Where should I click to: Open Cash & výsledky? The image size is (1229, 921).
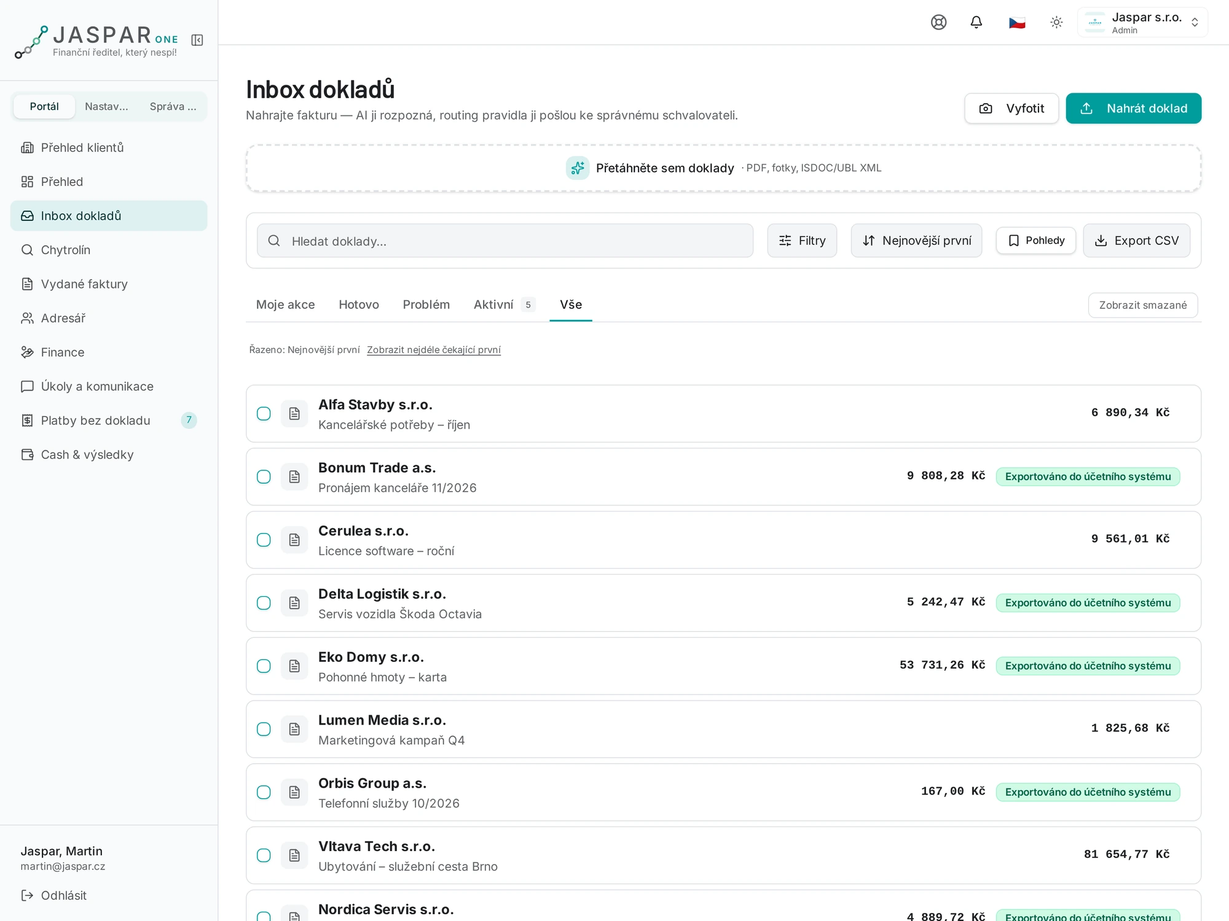109,454
